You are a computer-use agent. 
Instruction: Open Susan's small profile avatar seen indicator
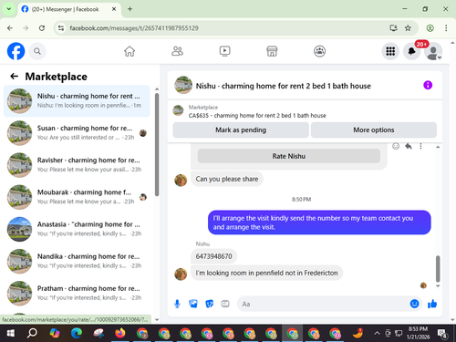(x=143, y=133)
